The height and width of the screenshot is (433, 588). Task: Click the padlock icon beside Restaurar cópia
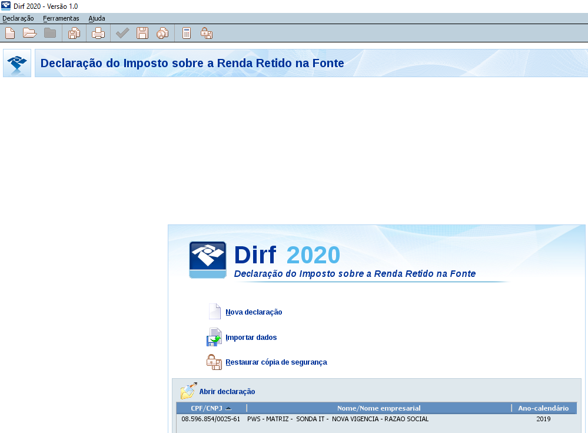(x=214, y=362)
